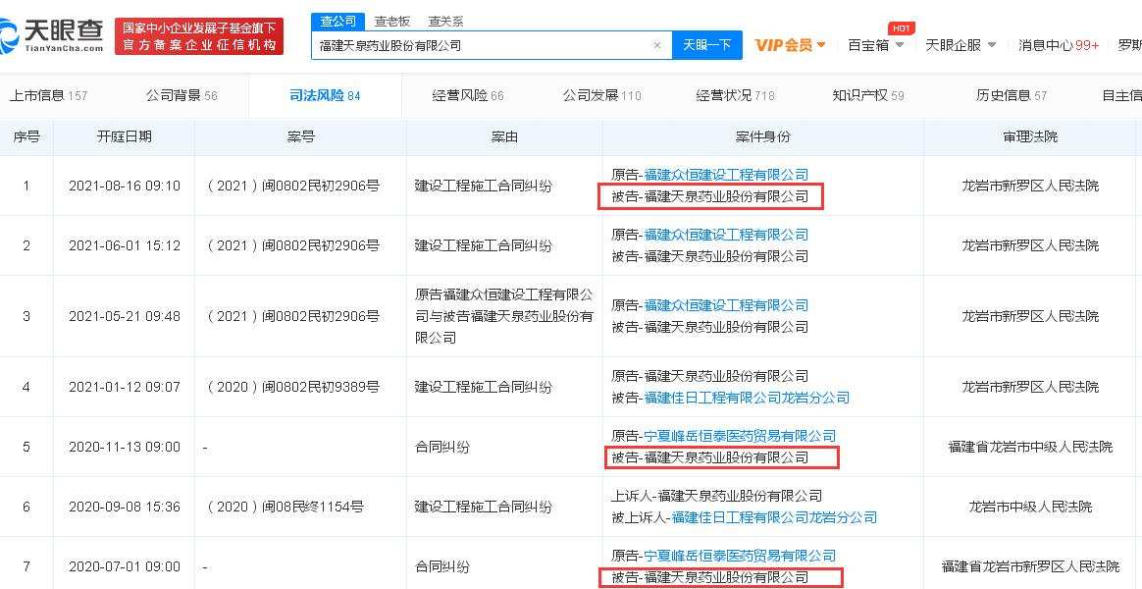1142x589 pixels.
Task: Select hearing date 2020-09-08 15:36
Action: 124,507
